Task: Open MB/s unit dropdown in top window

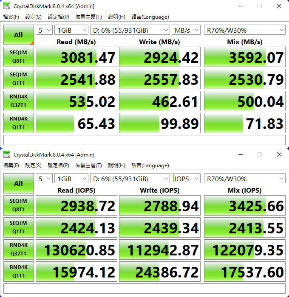Action: [186, 30]
